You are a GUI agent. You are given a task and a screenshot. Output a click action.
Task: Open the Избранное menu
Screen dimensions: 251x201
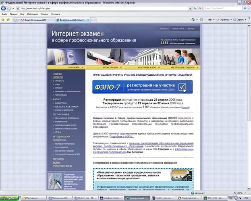(33, 14)
